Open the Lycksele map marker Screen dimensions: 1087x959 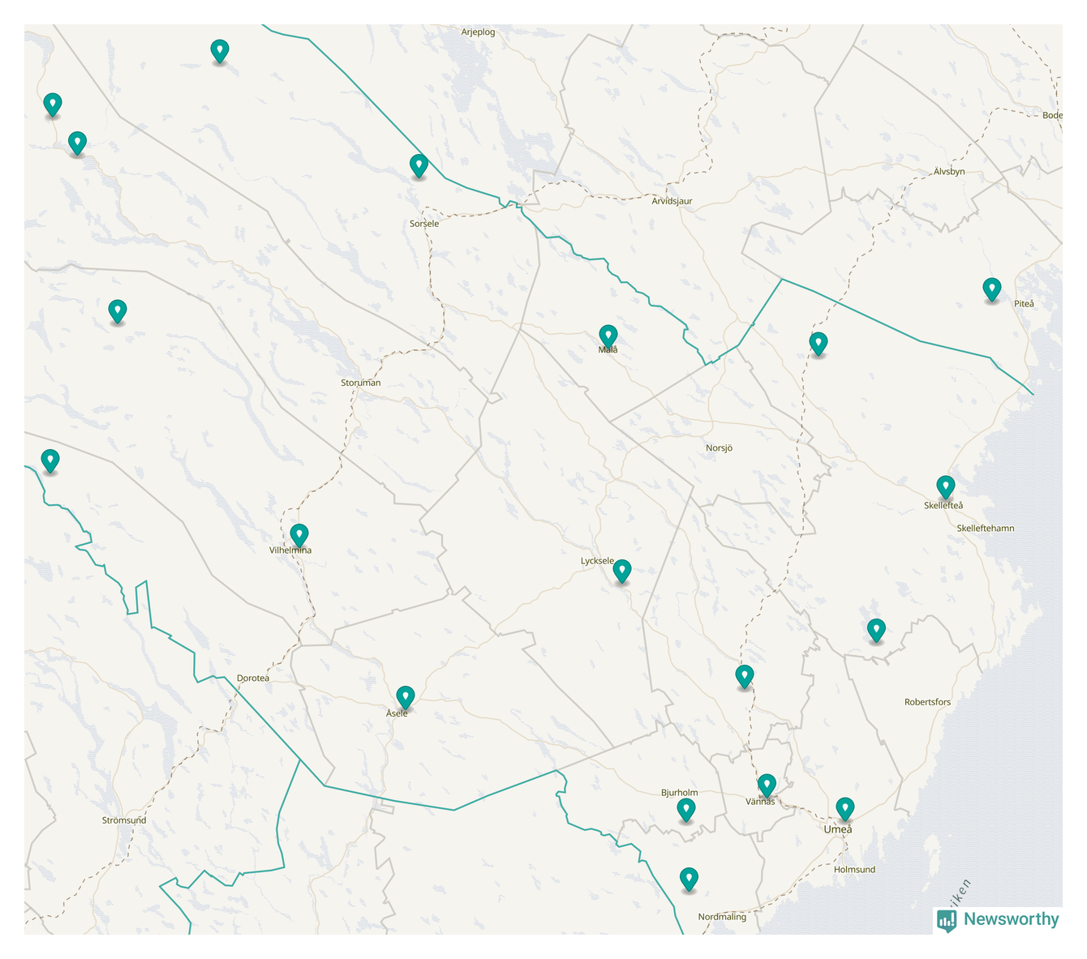click(621, 571)
